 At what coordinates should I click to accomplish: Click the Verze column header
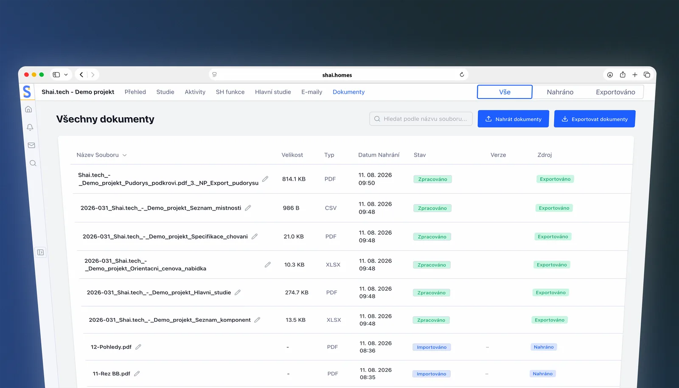tap(498, 155)
